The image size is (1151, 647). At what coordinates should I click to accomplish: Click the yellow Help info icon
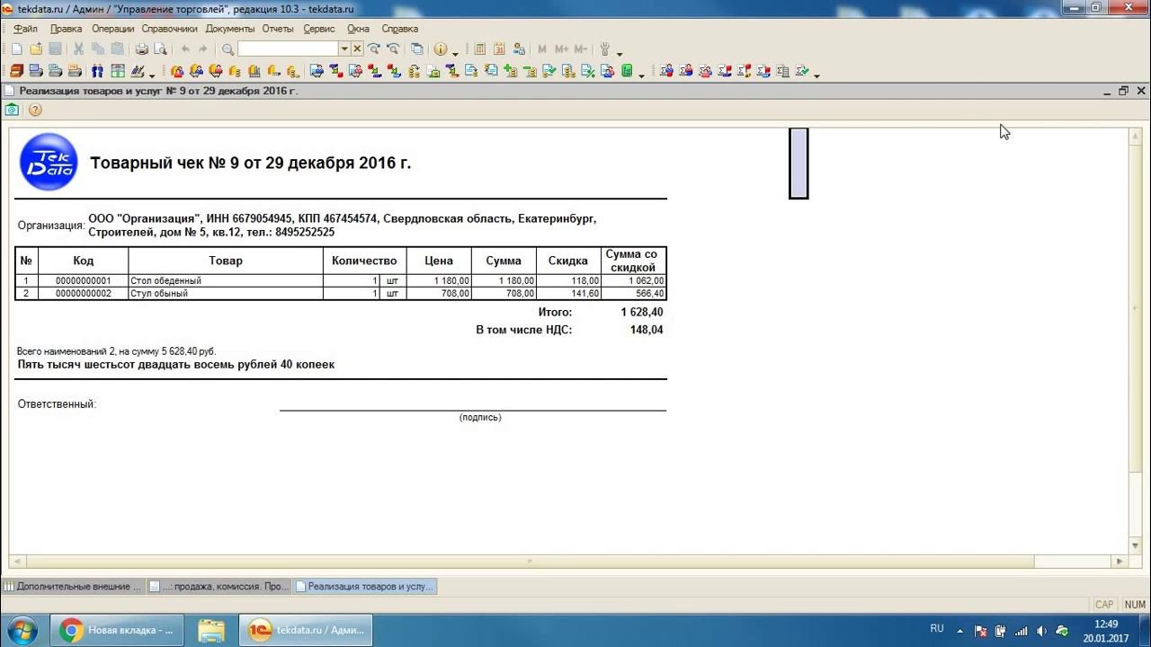point(441,49)
